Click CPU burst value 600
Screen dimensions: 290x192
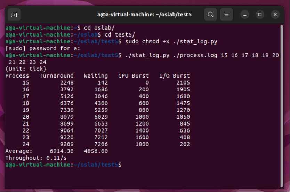pos(144,103)
